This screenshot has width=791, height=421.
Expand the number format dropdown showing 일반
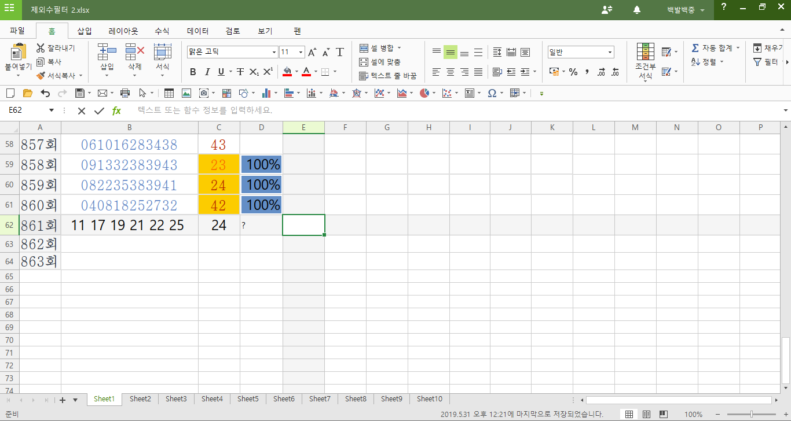point(610,53)
